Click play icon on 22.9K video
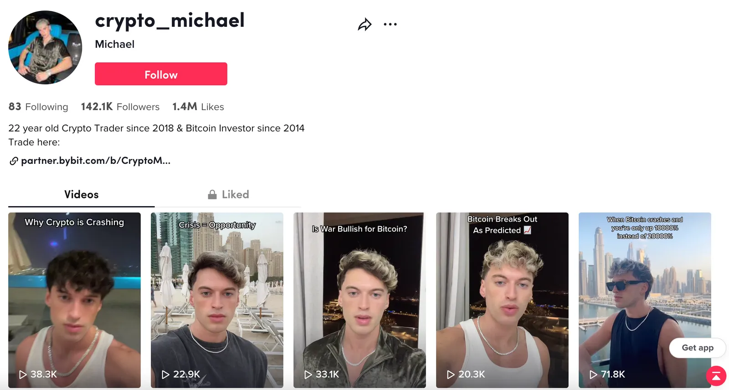The width and height of the screenshot is (729, 390). click(165, 375)
